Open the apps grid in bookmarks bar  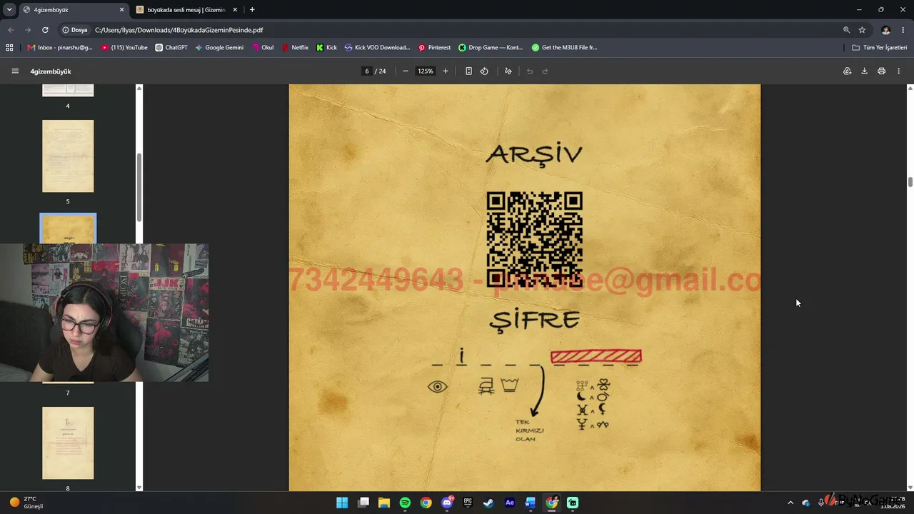(x=9, y=48)
